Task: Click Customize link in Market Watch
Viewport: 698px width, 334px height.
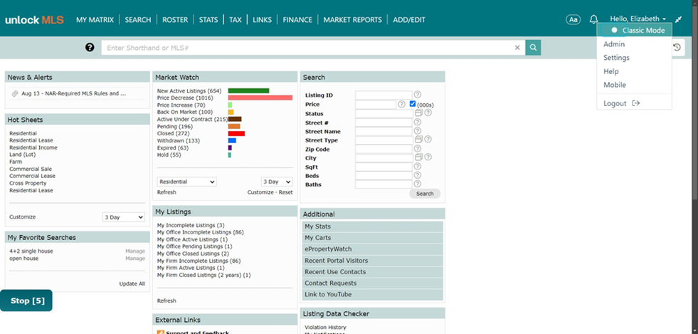Action: [x=261, y=192]
